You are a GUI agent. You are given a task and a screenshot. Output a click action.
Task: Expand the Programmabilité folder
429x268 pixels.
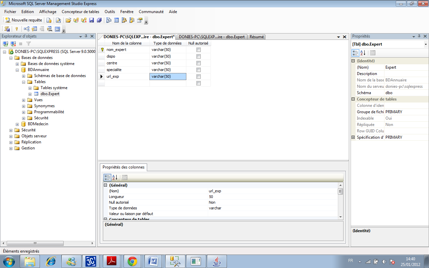pos(24,112)
